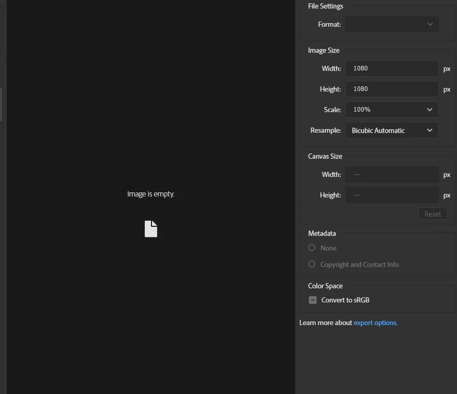Image resolution: width=457 pixels, height=394 pixels.
Task: Click the empty document icon in preview
Action: click(151, 229)
